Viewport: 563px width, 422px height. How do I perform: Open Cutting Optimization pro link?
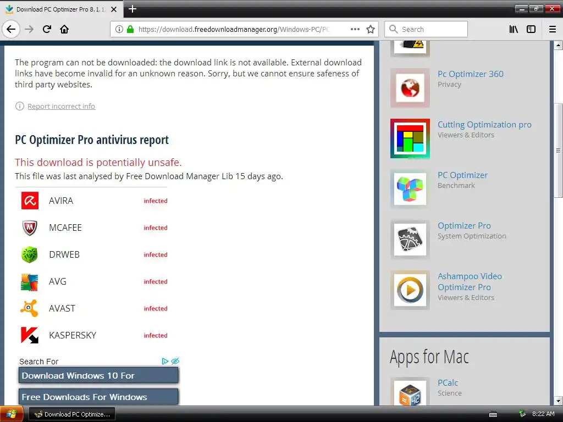point(484,125)
